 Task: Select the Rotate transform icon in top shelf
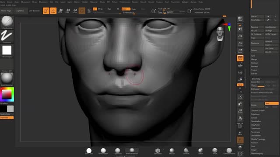point(75,10)
